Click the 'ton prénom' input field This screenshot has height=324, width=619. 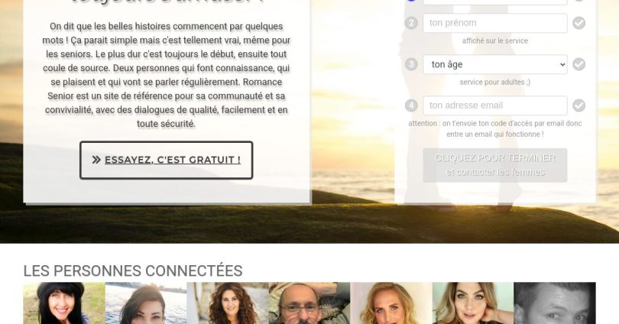[495, 23]
